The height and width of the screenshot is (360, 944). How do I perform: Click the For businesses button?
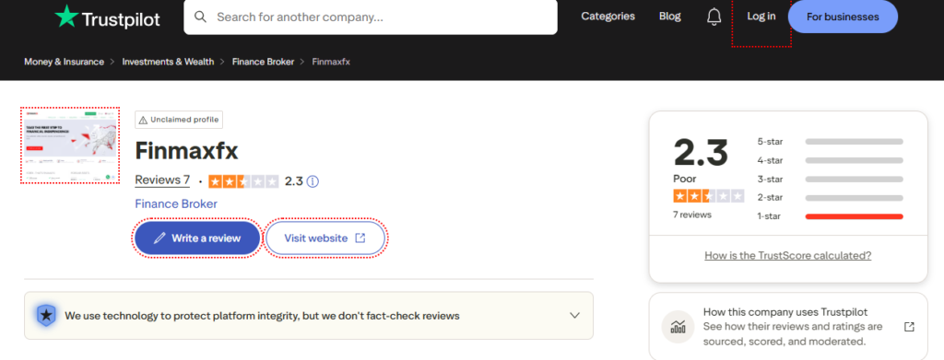pyautogui.click(x=843, y=17)
